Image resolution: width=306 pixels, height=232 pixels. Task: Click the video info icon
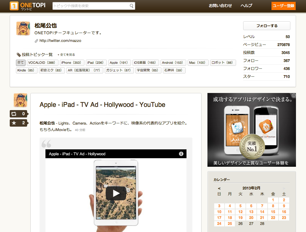(181, 154)
